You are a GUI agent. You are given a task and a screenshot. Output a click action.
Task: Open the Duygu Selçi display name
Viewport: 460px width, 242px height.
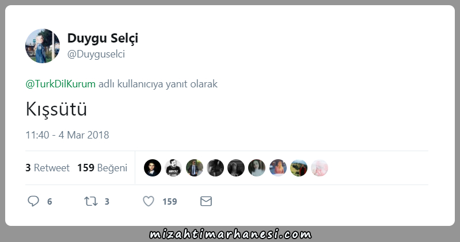pyautogui.click(x=102, y=38)
